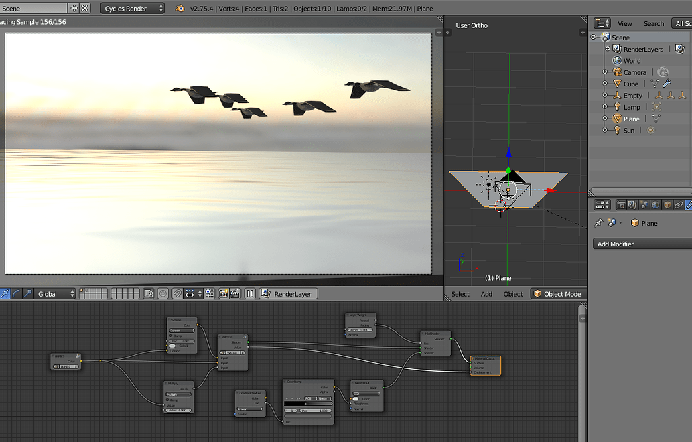Open the Render Layers properties tab
Image resolution: width=692 pixels, height=442 pixels.
pos(633,205)
